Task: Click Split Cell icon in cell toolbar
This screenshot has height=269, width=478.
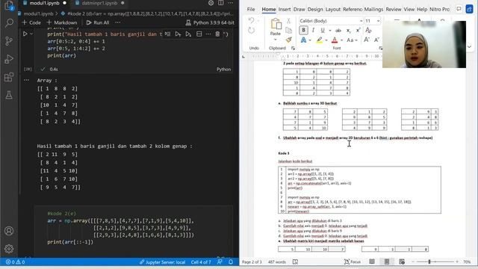Action: (199, 34)
